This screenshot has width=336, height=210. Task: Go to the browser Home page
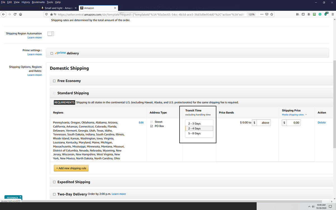(x=21, y=14)
